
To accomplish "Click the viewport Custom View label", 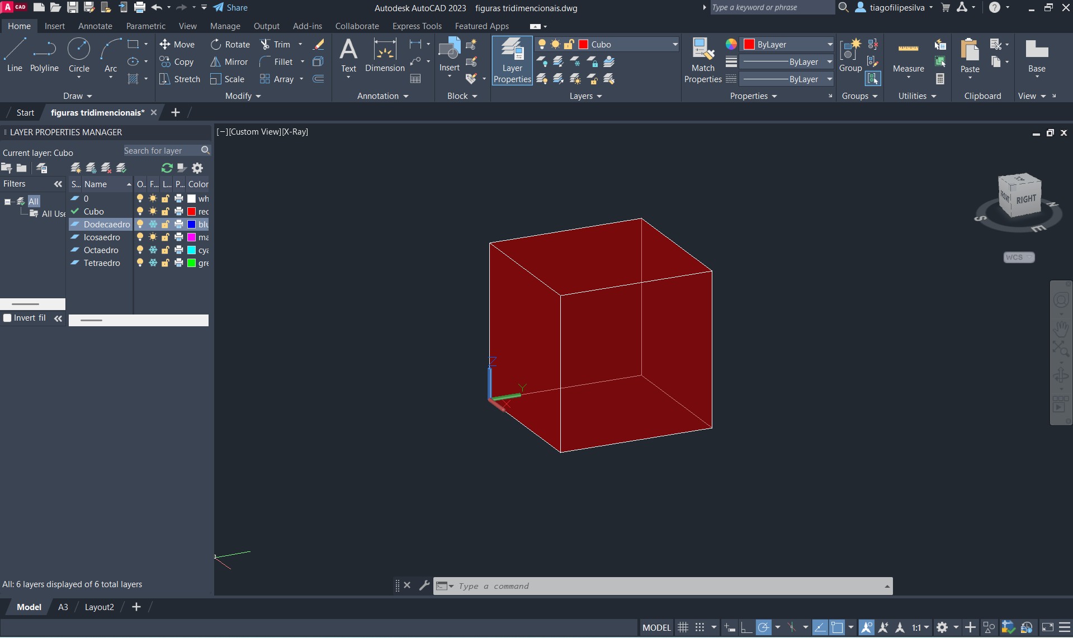I will 254,132.
